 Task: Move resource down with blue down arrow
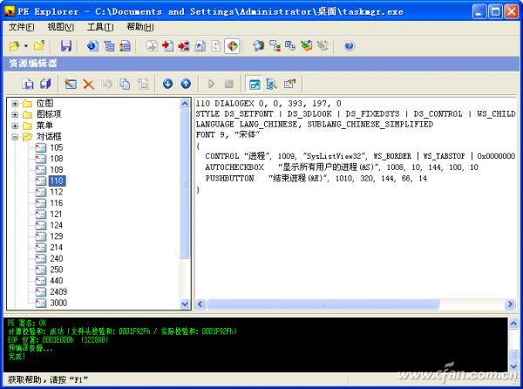tap(167, 84)
